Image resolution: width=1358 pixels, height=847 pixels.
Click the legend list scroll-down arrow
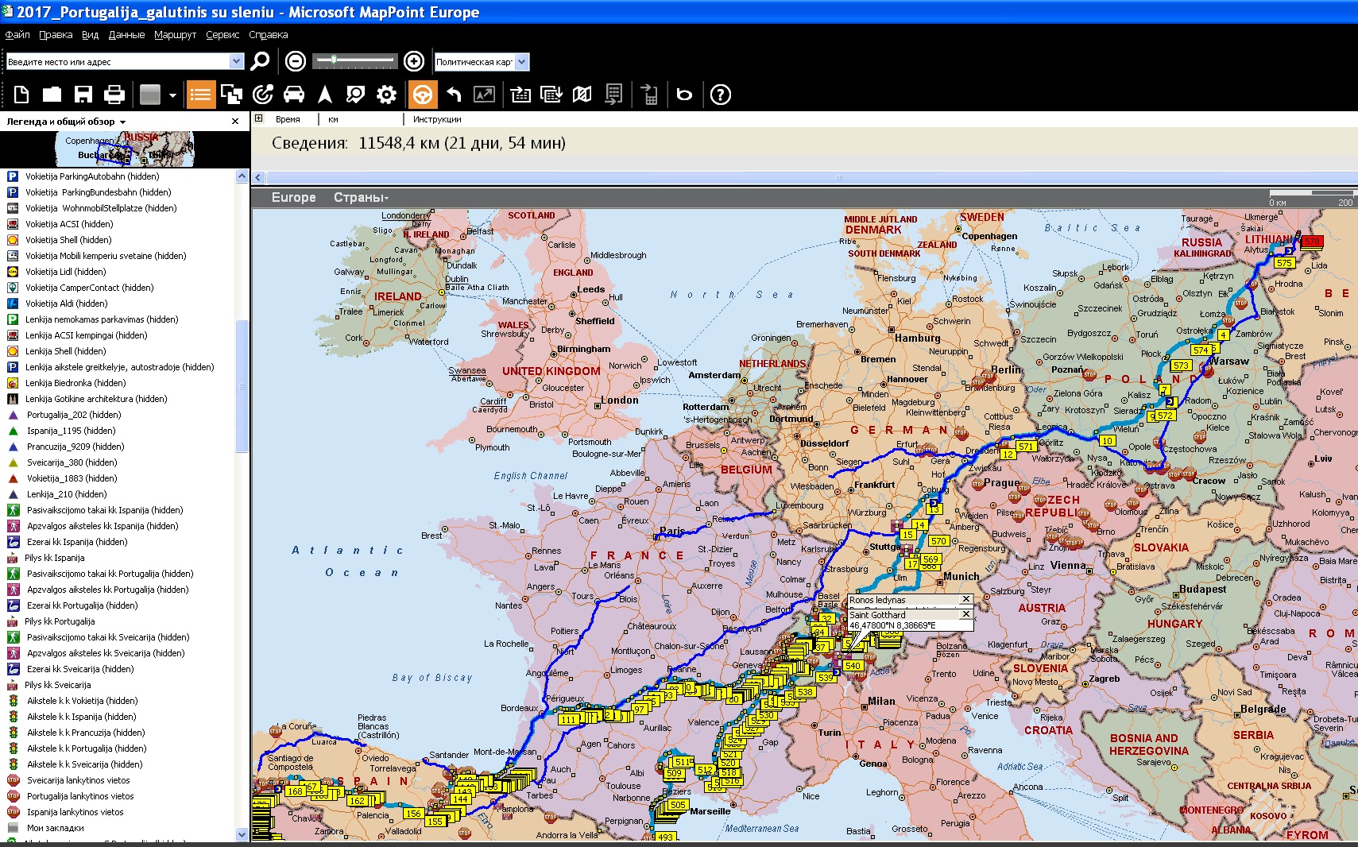(242, 834)
